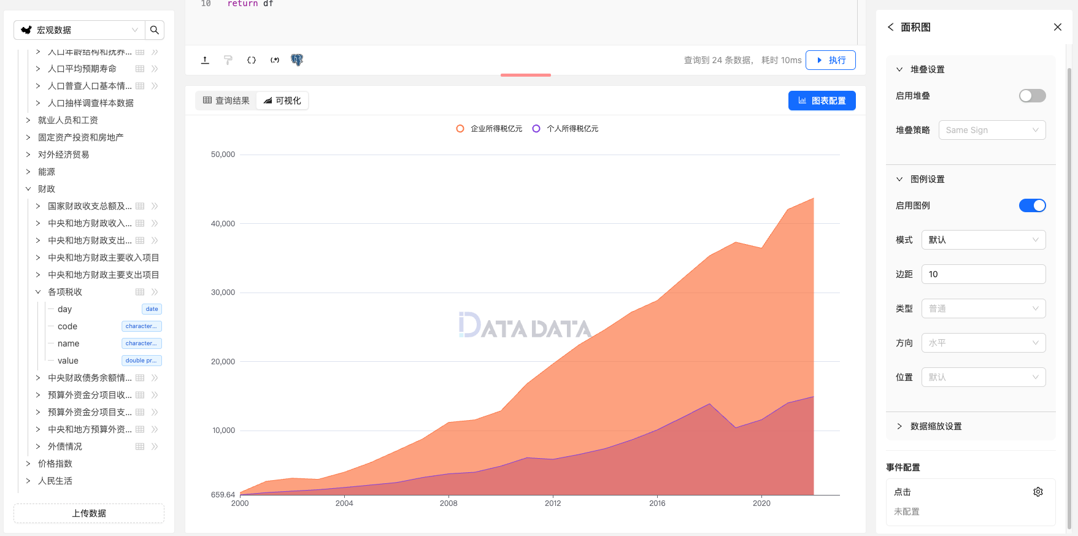Click table icon on 人口普查人口基本情 row
Image resolution: width=1078 pixels, height=536 pixels.
(x=140, y=86)
